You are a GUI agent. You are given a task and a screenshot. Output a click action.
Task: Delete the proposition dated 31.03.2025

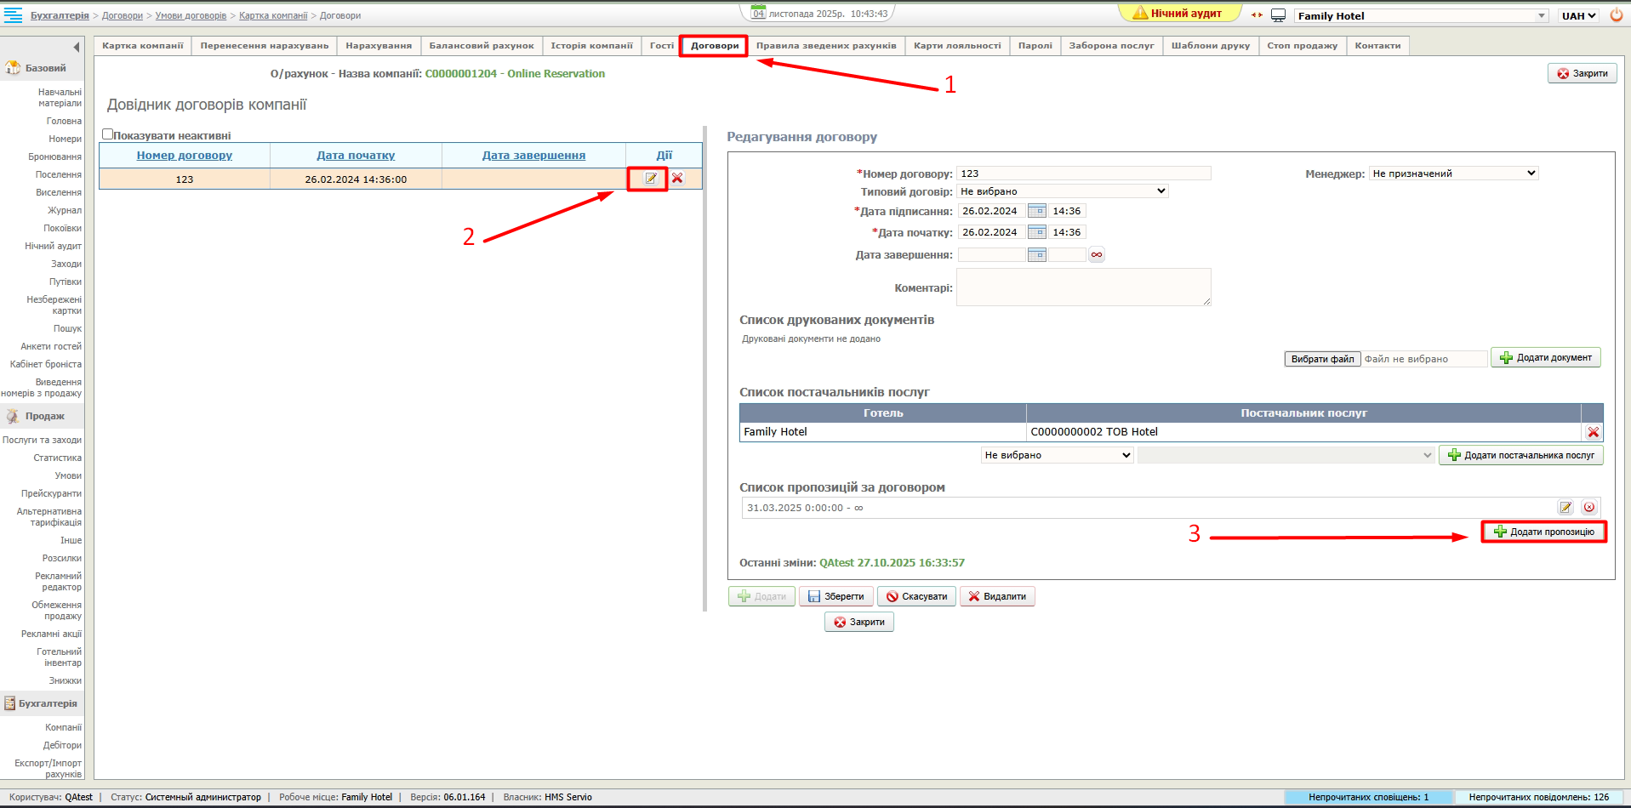pos(1588,508)
